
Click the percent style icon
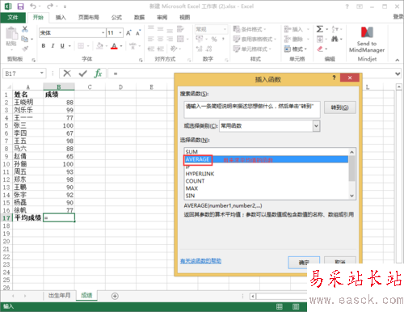[x=214, y=39]
